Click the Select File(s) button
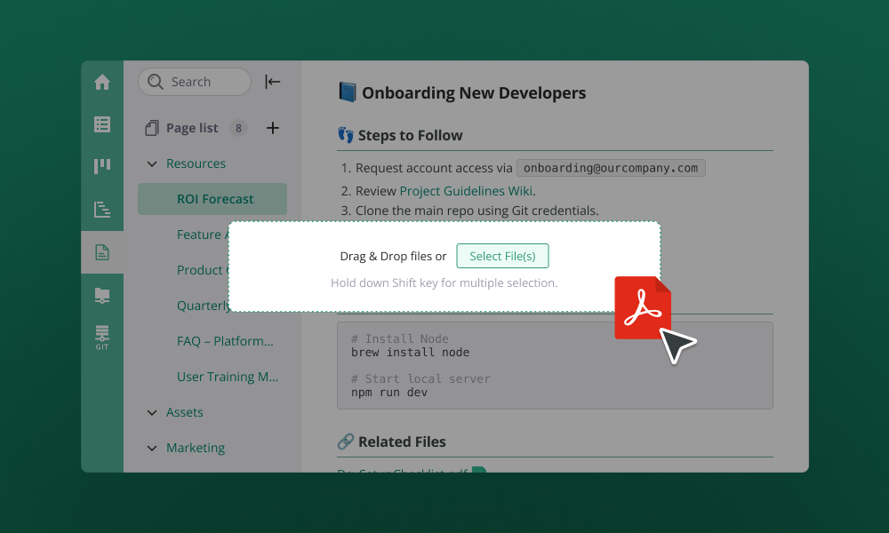The image size is (889, 533). point(502,256)
